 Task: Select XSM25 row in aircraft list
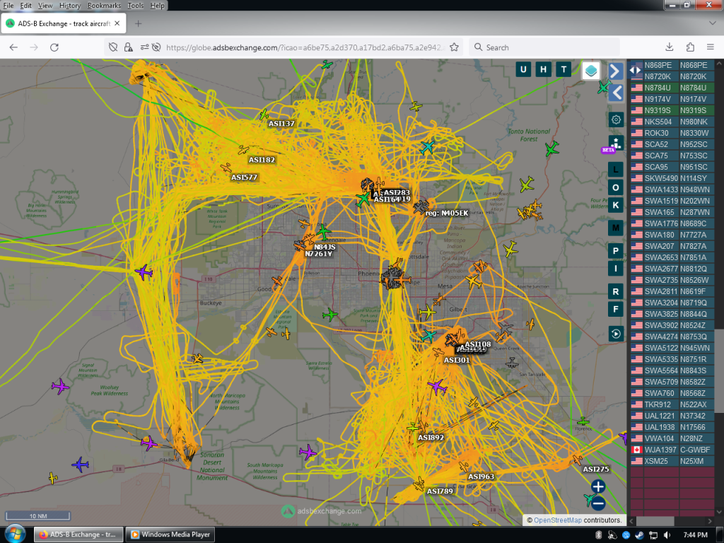click(672, 461)
